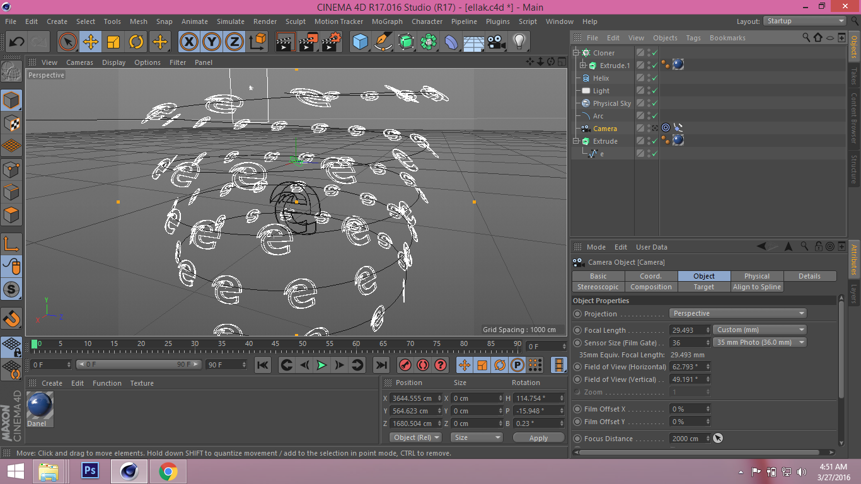Screen dimensions: 861x484
Task: Toggle the X axis lock
Action: click(188, 42)
